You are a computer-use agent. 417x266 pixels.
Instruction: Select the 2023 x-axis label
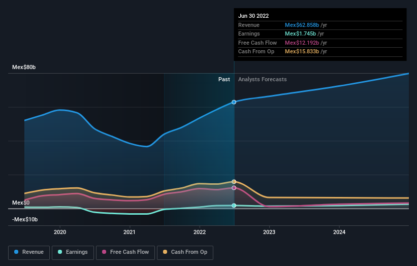pyautogui.click(x=269, y=232)
